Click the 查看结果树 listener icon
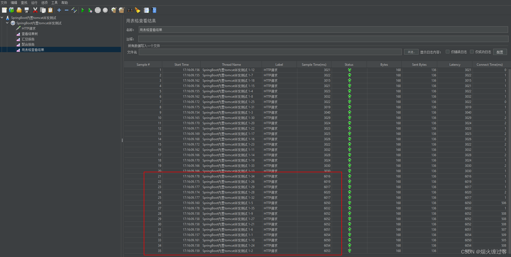This screenshot has height=257, width=511. point(18,34)
